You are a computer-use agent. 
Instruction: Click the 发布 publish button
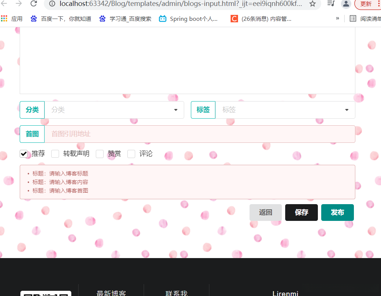click(337, 212)
